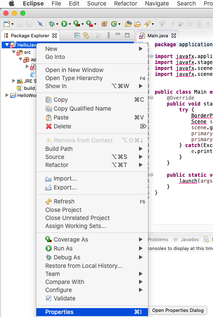This screenshot has width=213, height=317.
Task: Minimize the Package Explorer view
Action: pos(118,34)
